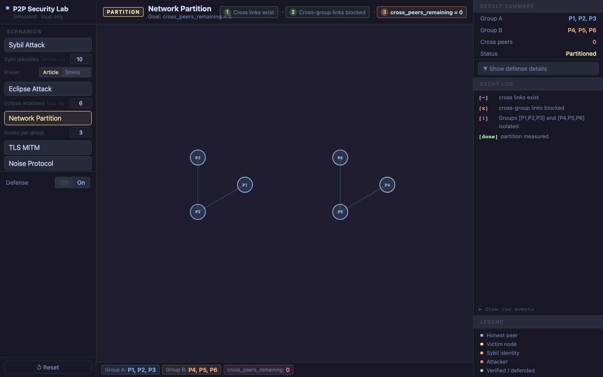Click the Honest peer legend entry
Screen dimensions: 603x377
(x=499, y=335)
